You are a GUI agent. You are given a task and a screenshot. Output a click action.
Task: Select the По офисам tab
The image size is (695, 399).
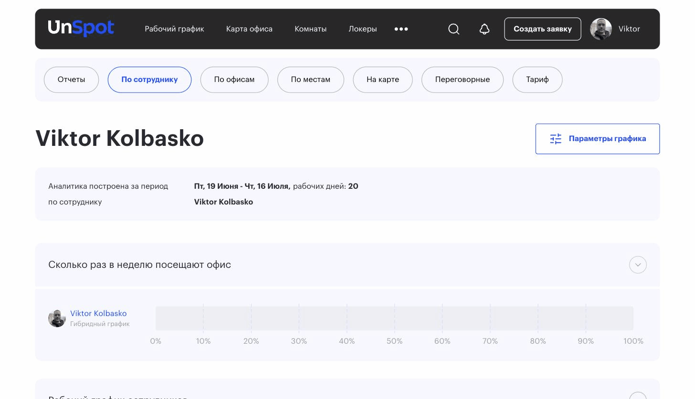pyautogui.click(x=234, y=80)
